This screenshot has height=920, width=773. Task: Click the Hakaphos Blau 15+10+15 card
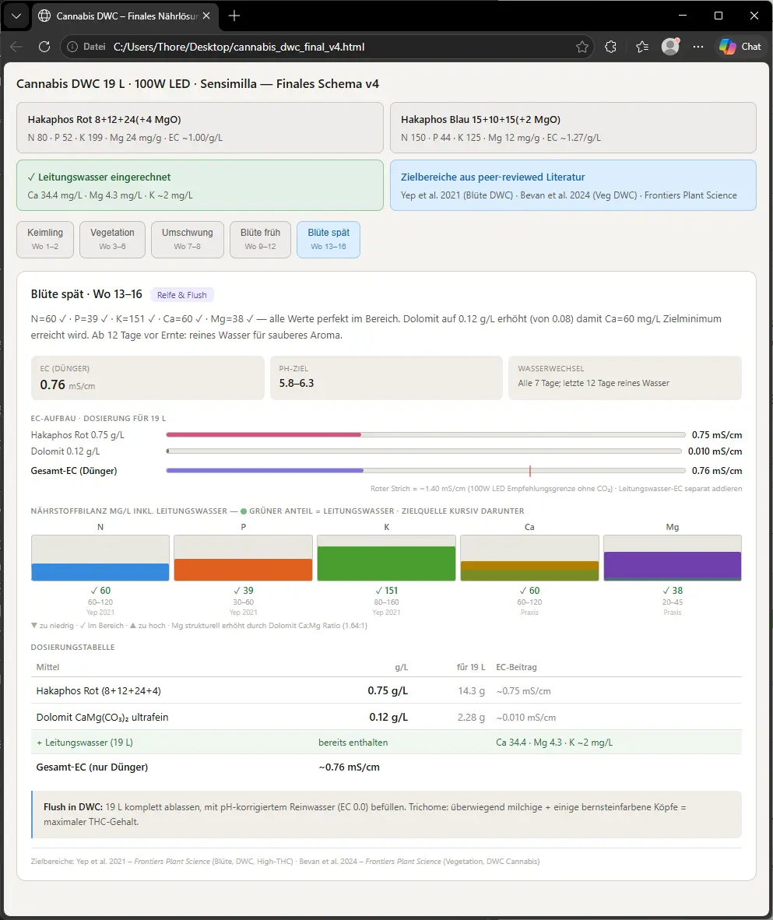click(572, 128)
